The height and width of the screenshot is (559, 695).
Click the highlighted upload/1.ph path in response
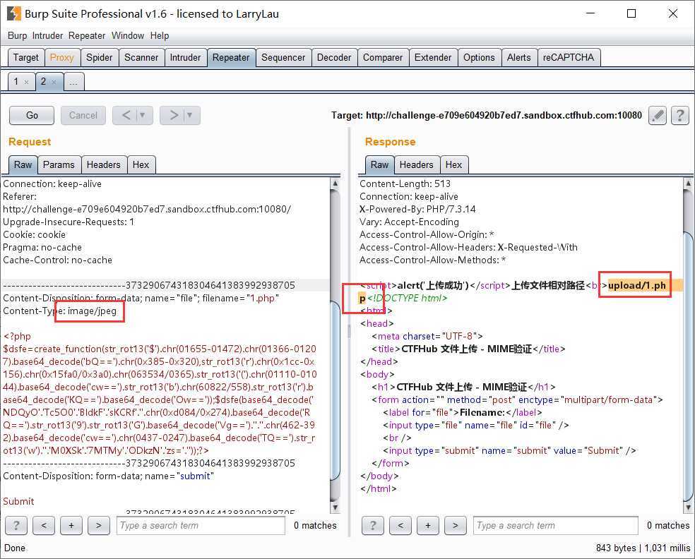[x=637, y=286]
